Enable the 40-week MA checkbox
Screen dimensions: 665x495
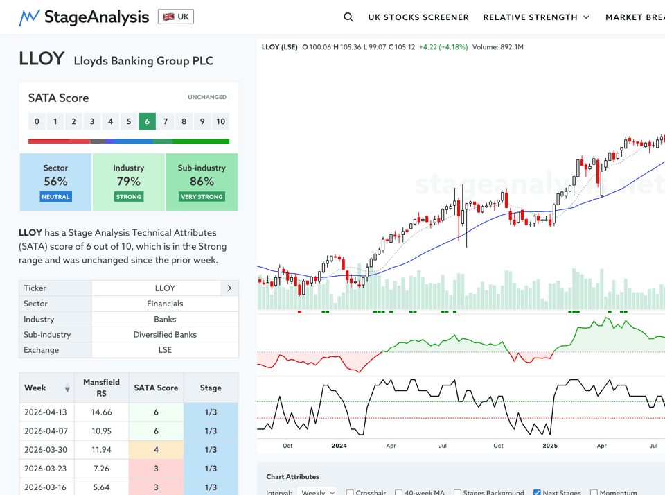[x=399, y=492]
